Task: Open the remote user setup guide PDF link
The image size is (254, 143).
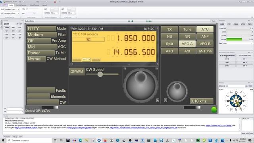Action: pyautogui.click(x=144, y=128)
